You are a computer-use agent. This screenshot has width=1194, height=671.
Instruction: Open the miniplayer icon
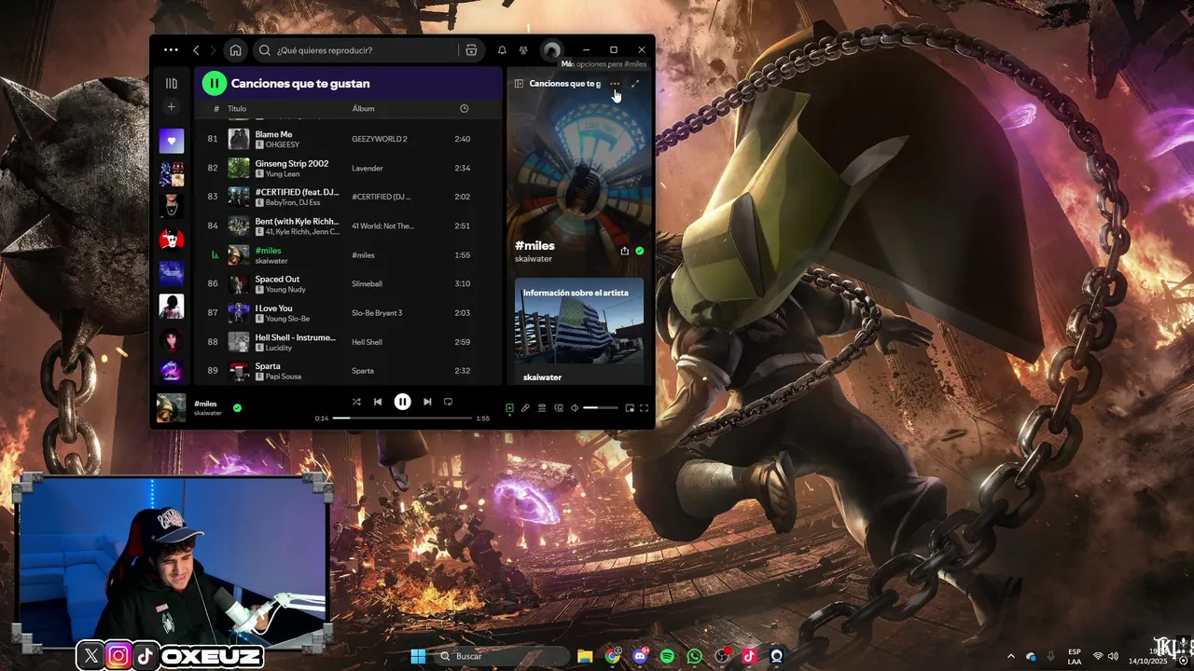click(630, 407)
